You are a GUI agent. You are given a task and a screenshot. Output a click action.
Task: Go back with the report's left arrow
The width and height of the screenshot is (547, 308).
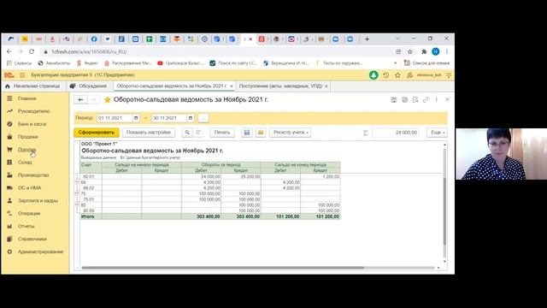pos(80,100)
